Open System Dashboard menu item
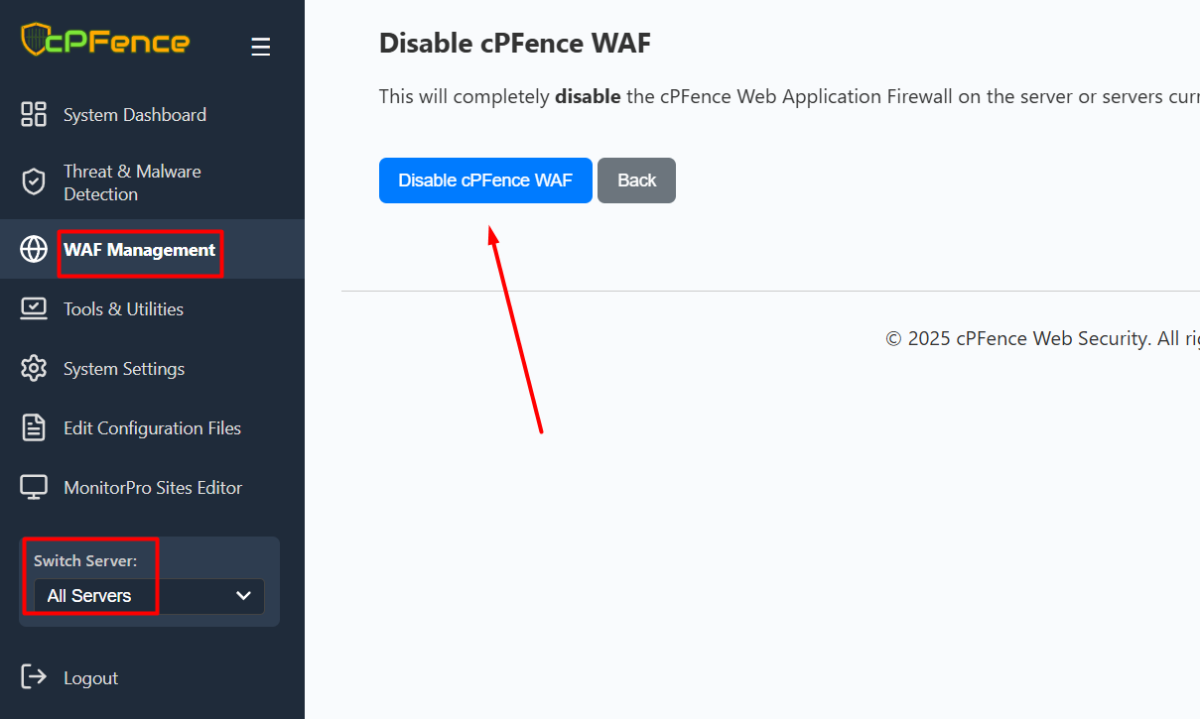The height and width of the screenshot is (719, 1200). point(135,115)
